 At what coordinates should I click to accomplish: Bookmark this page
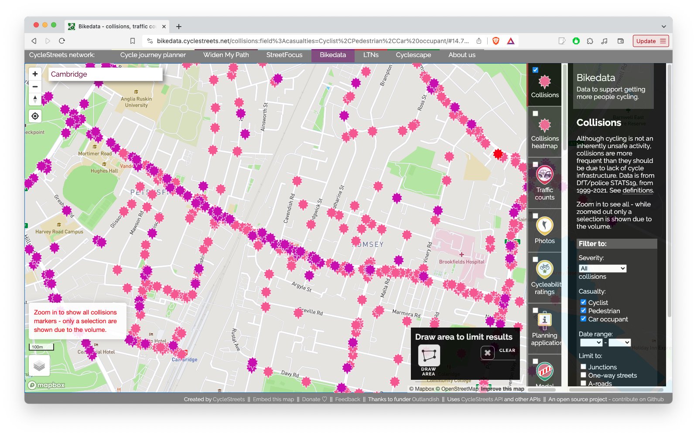coord(133,41)
